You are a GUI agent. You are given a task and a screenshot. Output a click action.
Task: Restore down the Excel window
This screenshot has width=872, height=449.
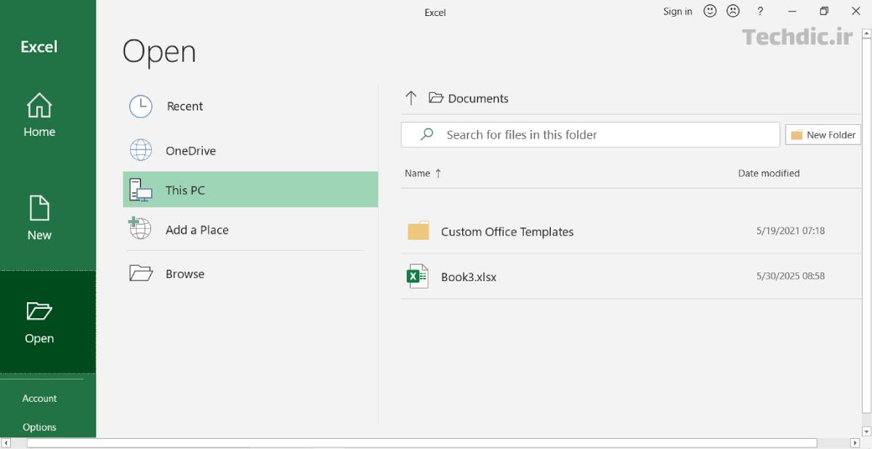(824, 11)
